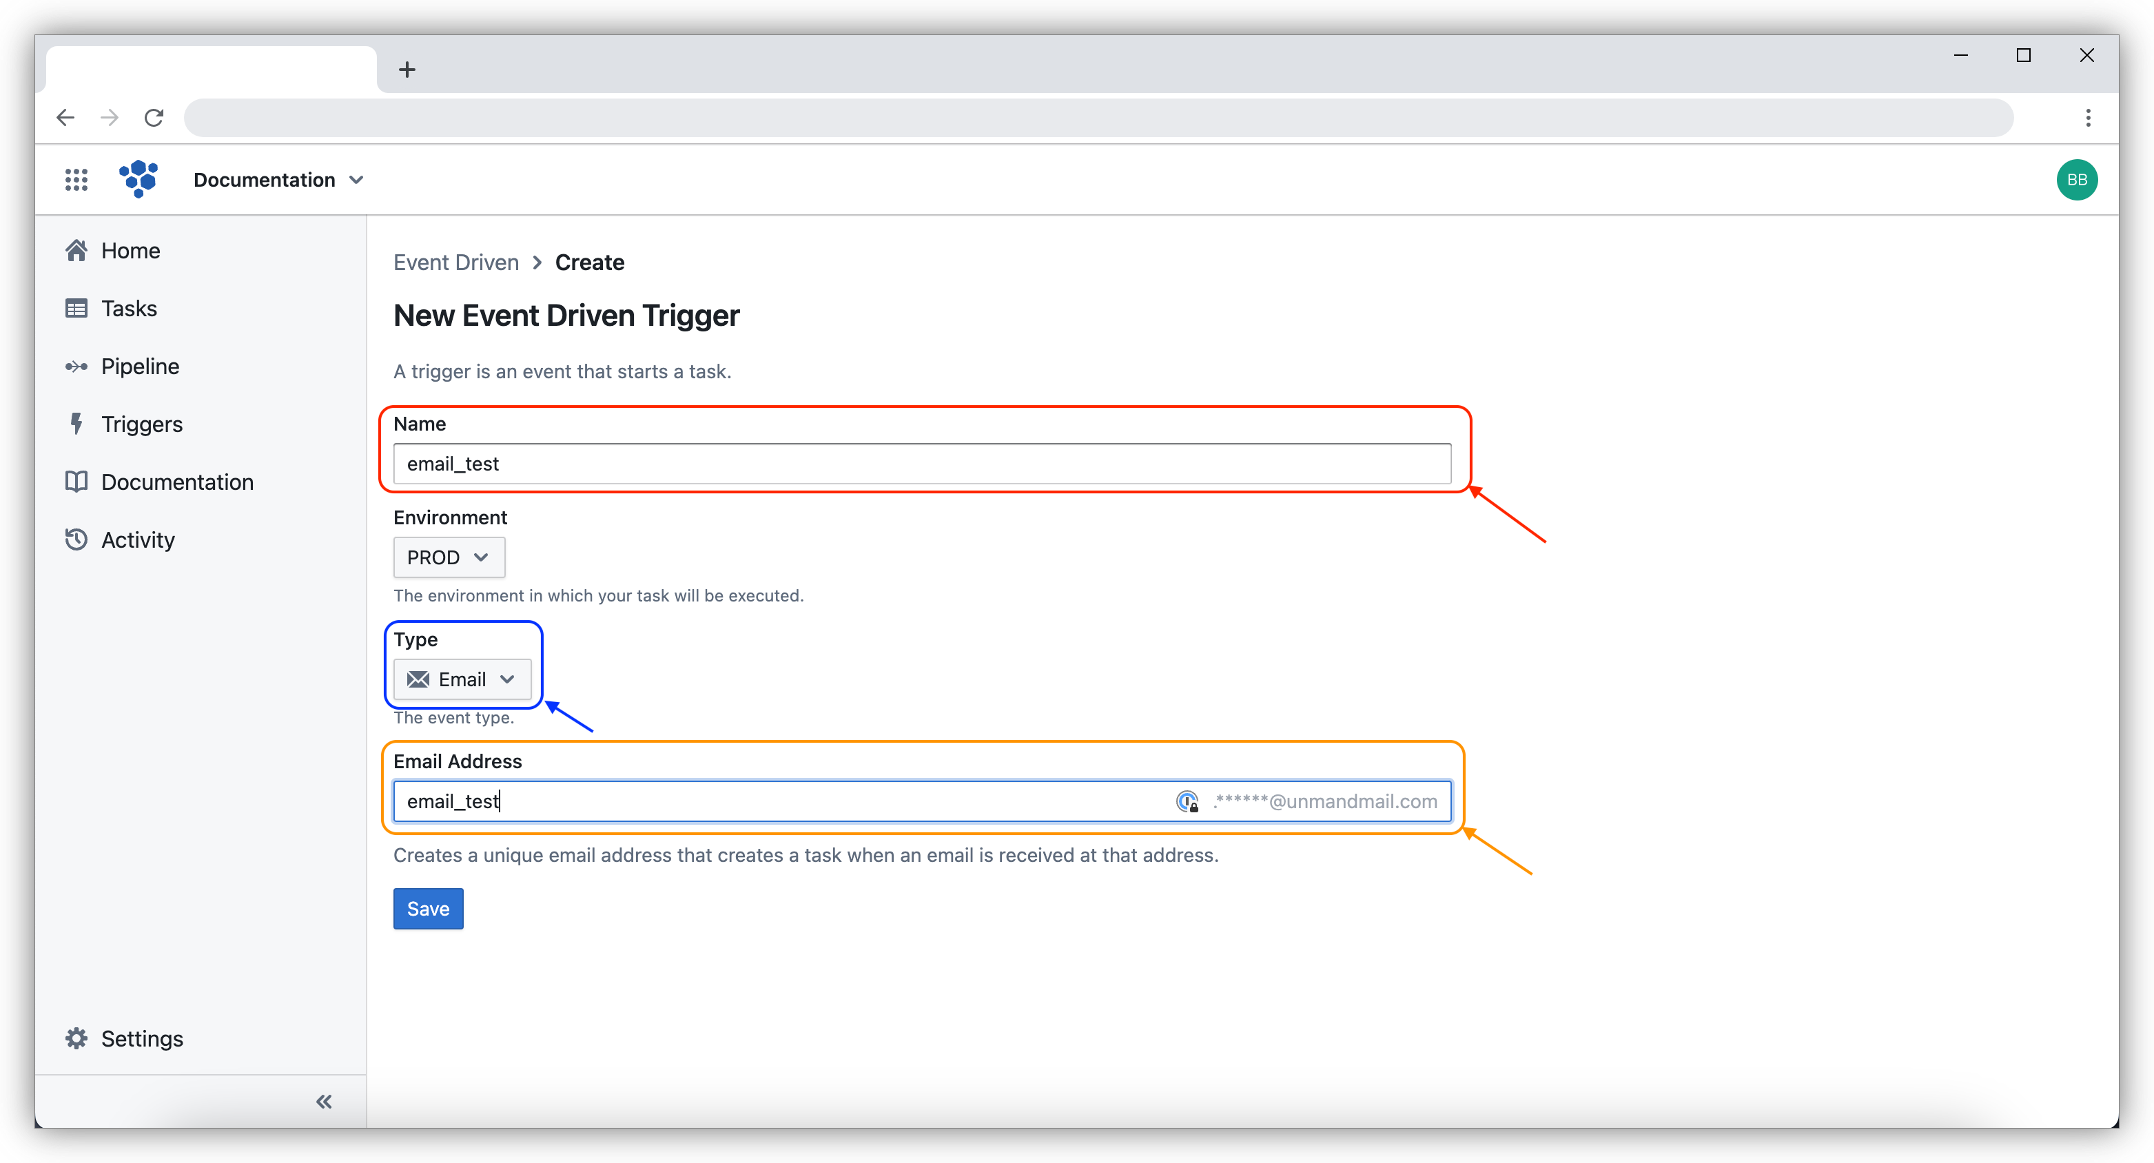Click the grid apps icon in top-left
Screen dimensions: 2154x1163
pos(79,179)
